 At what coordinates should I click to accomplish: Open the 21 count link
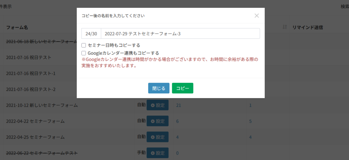click(178, 105)
